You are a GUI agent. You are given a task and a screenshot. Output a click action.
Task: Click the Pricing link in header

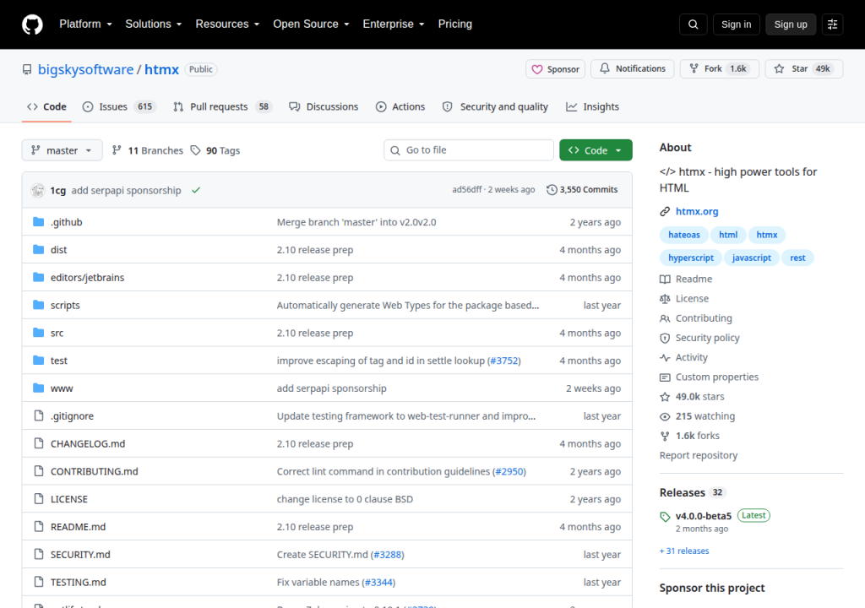(x=454, y=24)
